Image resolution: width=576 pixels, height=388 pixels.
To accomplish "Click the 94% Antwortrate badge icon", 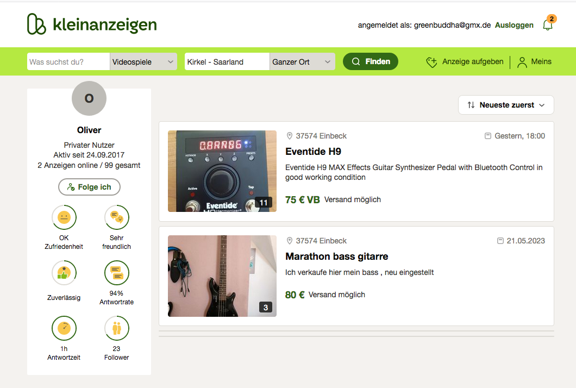I will (116, 273).
